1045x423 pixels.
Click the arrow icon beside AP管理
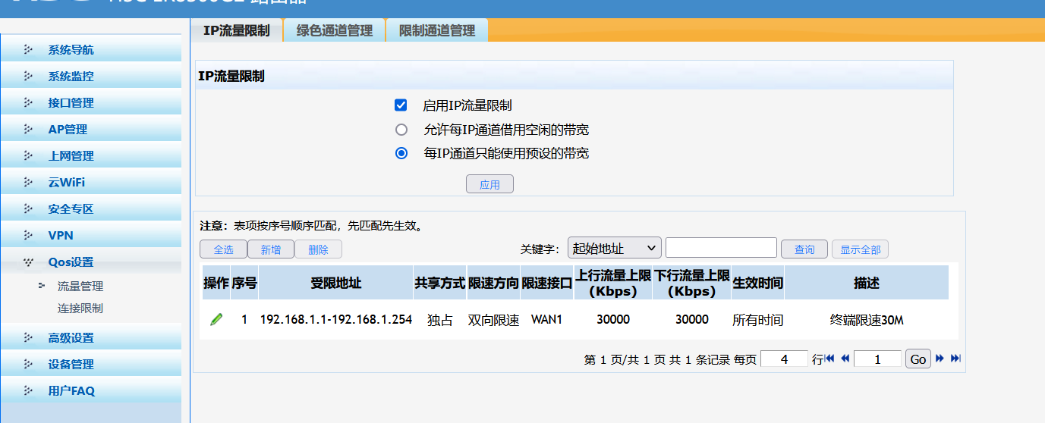pos(28,130)
